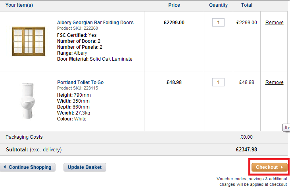Open Portland Toilet To Go product link
290x191 pixels.
pyautogui.click(x=80, y=82)
